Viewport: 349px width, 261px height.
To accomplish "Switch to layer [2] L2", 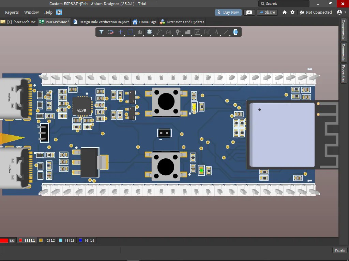I will tap(47, 240).
